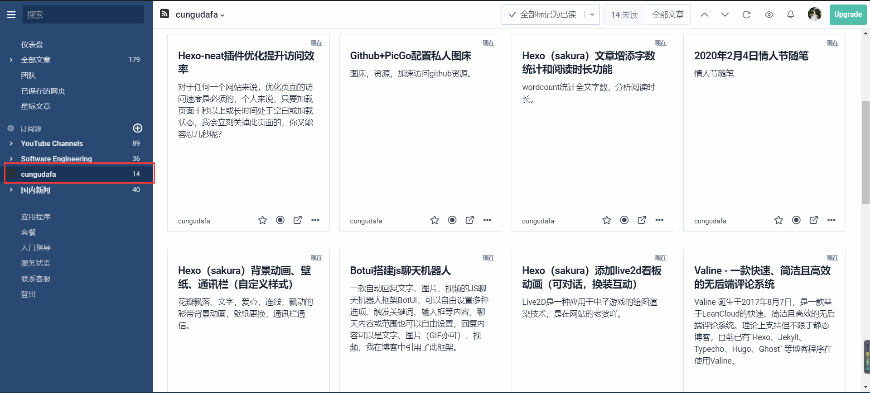Click 全部标记为已读 button
This screenshot has width=870, height=393.
(543, 14)
